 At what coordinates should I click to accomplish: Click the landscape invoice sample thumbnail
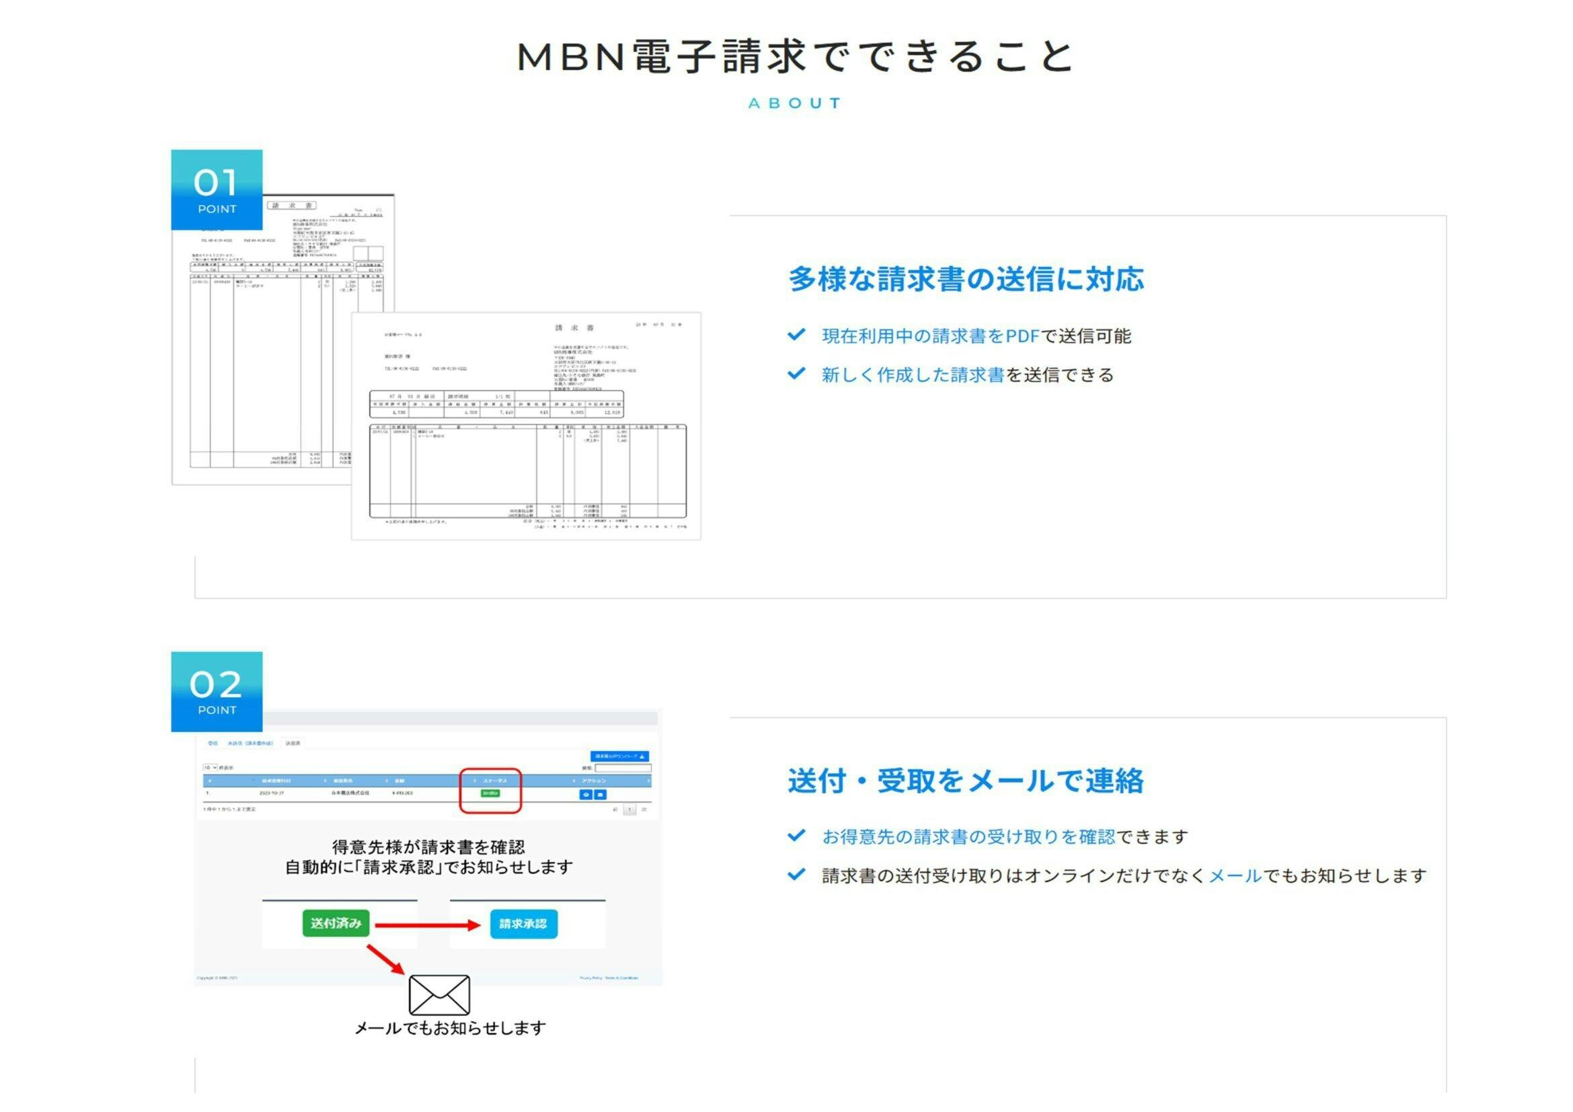pyautogui.click(x=525, y=426)
